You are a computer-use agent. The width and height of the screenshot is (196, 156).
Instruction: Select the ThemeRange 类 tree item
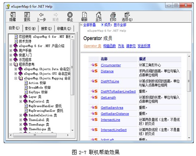(x=39, y=125)
